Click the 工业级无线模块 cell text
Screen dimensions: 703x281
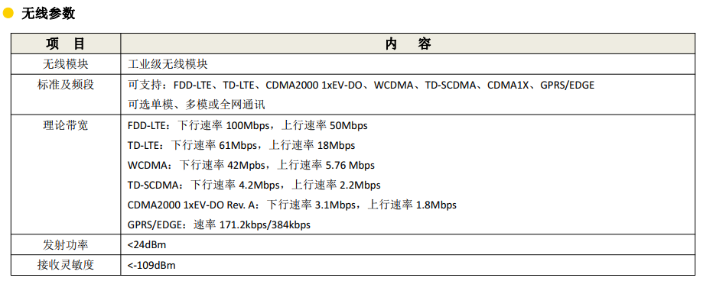(x=168, y=64)
